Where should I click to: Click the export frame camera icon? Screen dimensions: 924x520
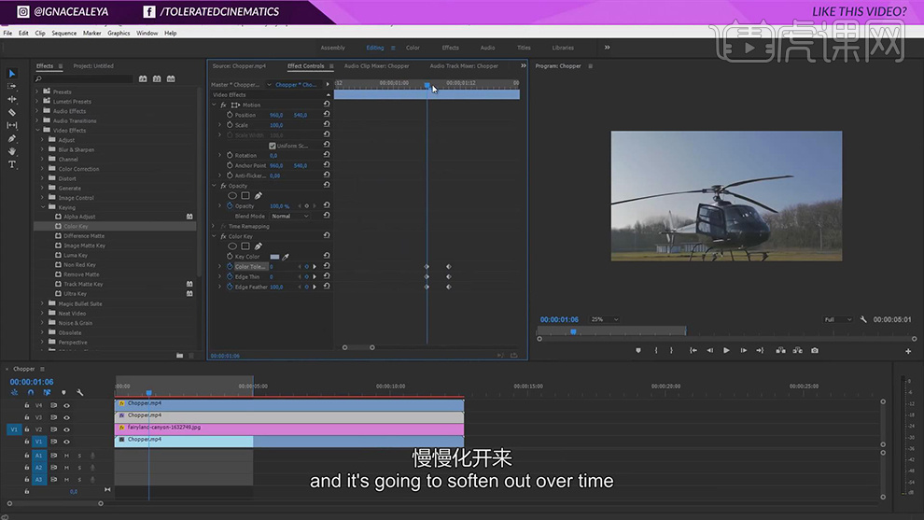tap(815, 350)
